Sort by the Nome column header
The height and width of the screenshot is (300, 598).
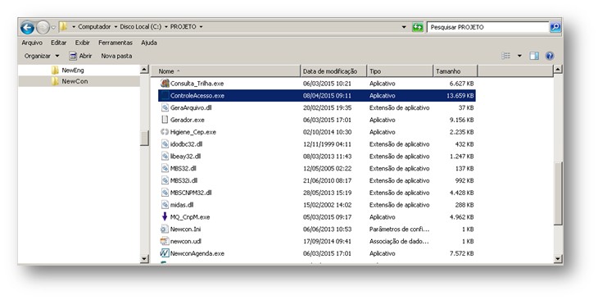pyautogui.click(x=225, y=71)
